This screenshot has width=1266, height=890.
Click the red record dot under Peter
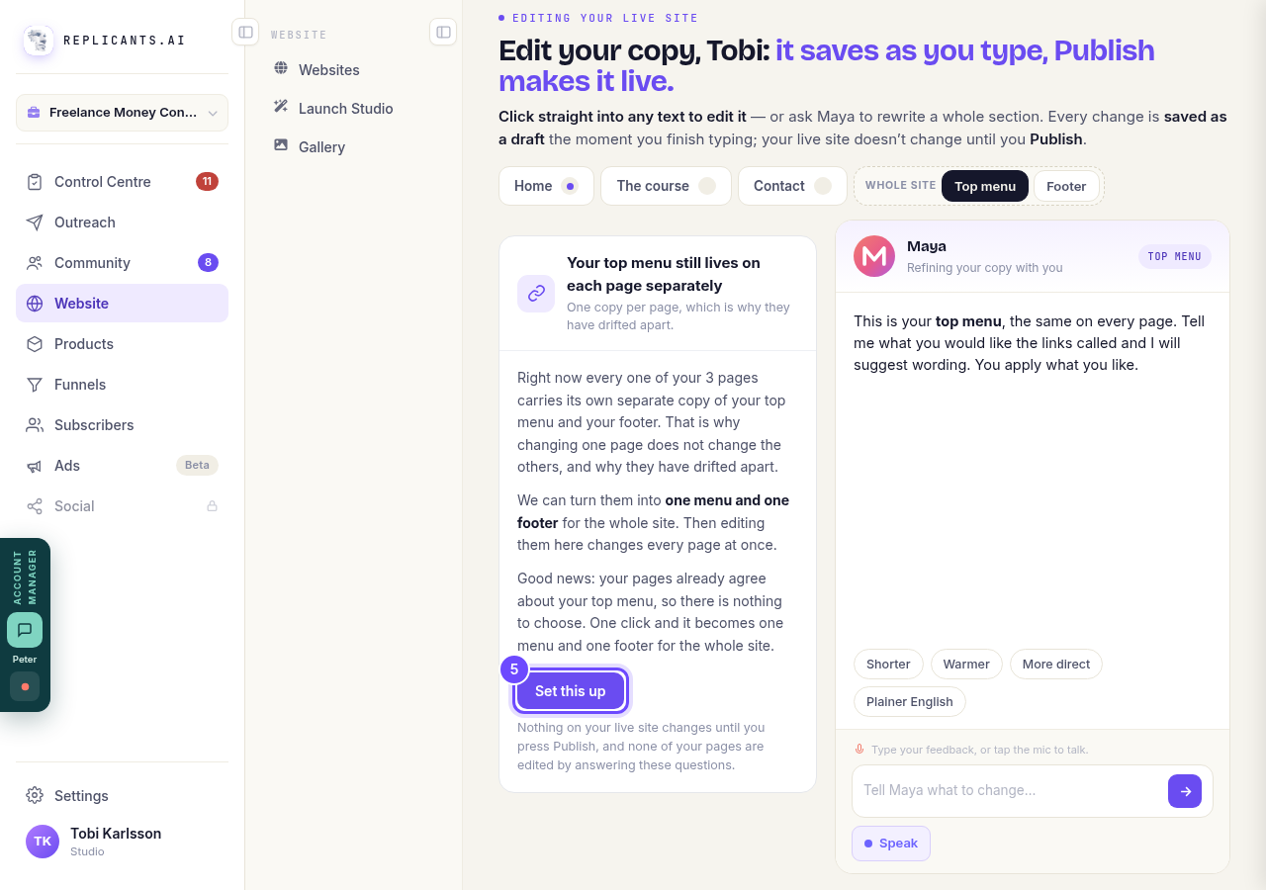click(x=25, y=686)
